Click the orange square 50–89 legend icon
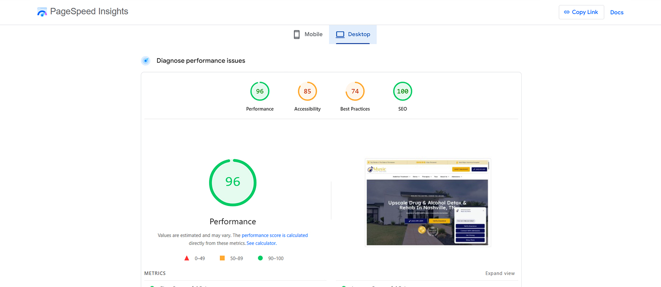This screenshot has width=661, height=287. coord(222,259)
